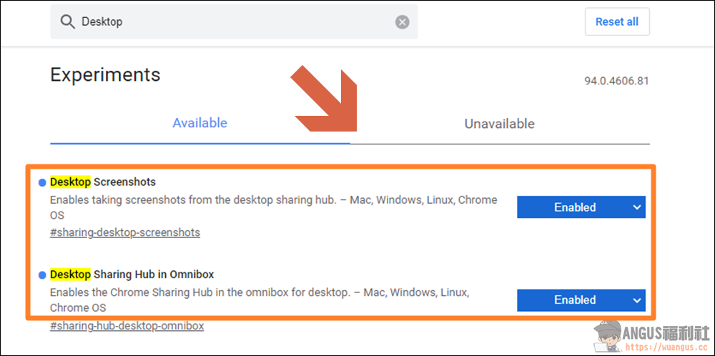Click the Experiments page heading
The image size is (715, 356).
105,75
